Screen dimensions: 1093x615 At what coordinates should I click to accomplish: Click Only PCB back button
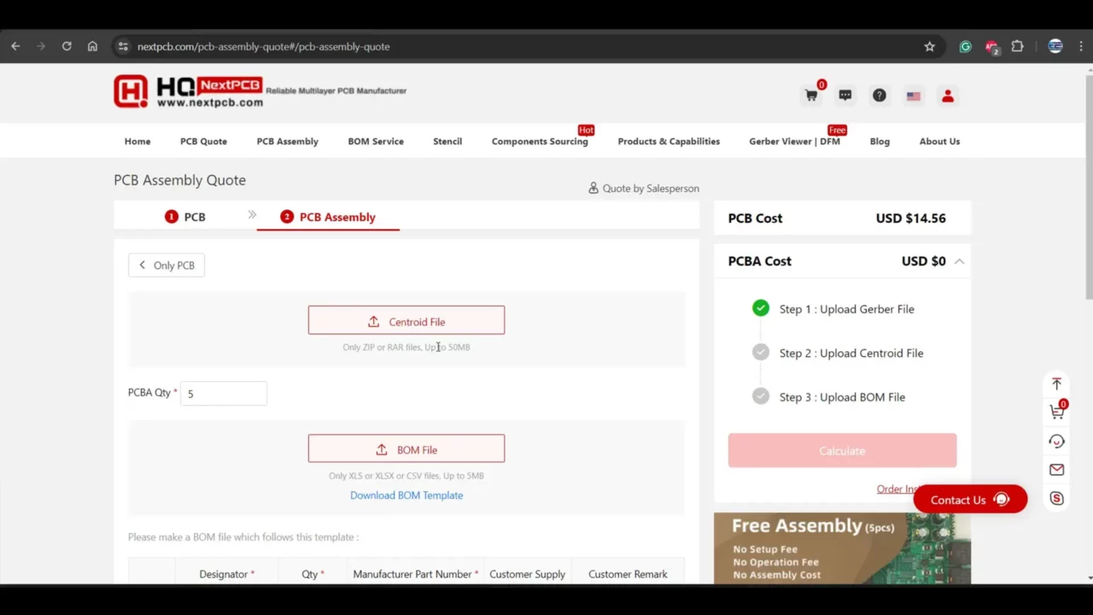[x=167, y=266]
